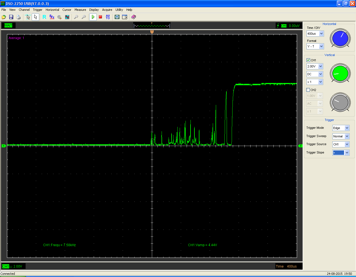The width and height of the screenshot is (356, 277).
Task: Enable the CH2 channel checkbox
Action: tap(308, 90)
